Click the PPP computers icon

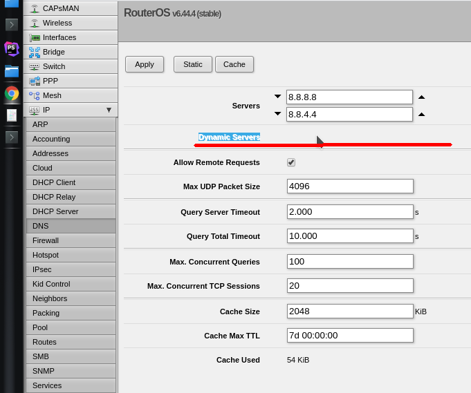[x=35, y=81]
